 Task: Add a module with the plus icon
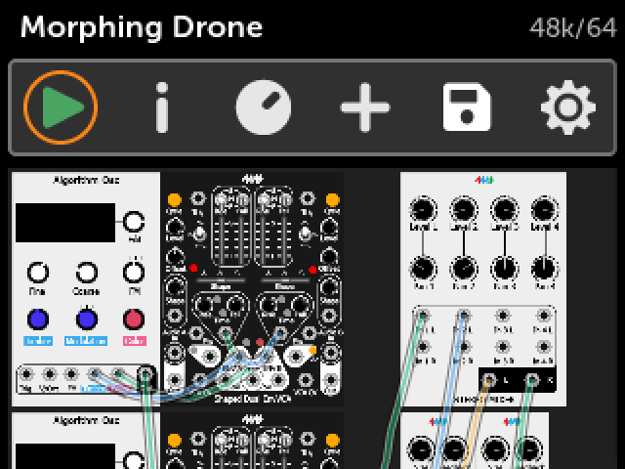coord(365,107)
